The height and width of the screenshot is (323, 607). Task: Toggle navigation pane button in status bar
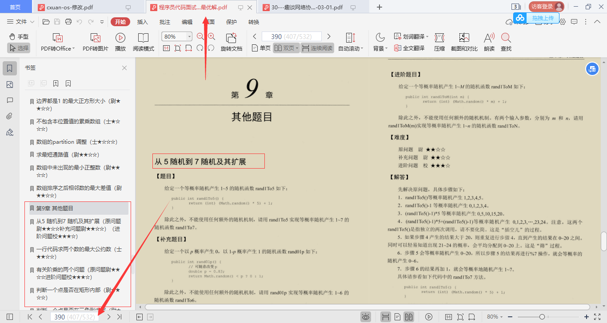pos(10,317)
